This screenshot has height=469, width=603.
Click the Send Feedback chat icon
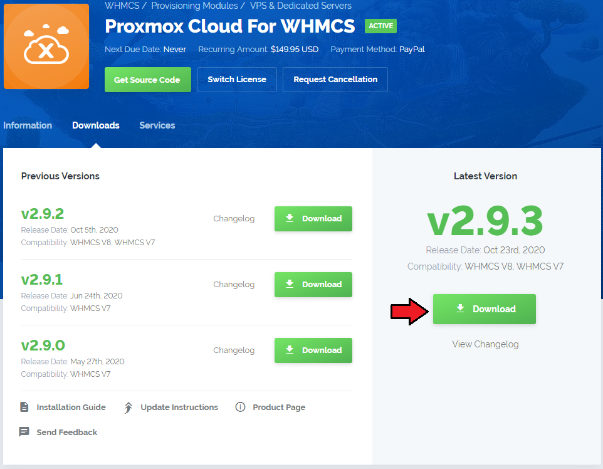[24, 431]
